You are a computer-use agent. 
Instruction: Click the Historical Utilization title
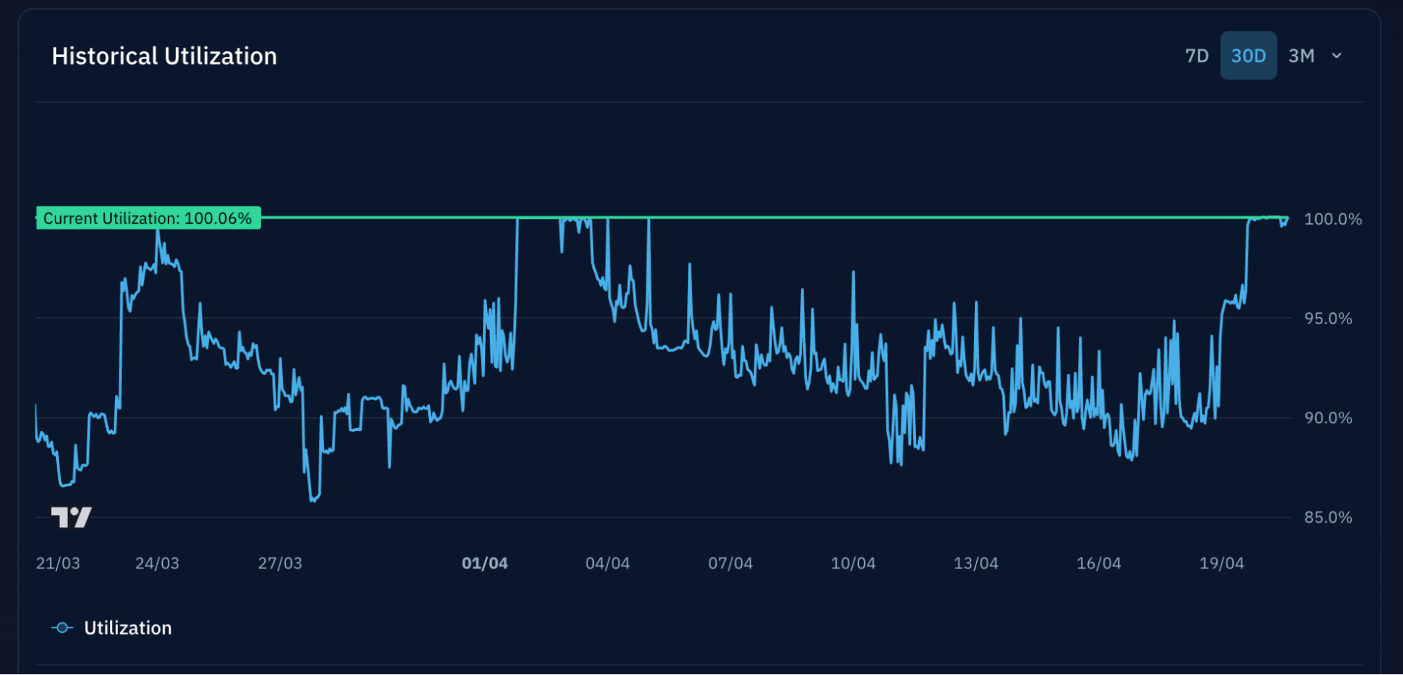[164, 56]
